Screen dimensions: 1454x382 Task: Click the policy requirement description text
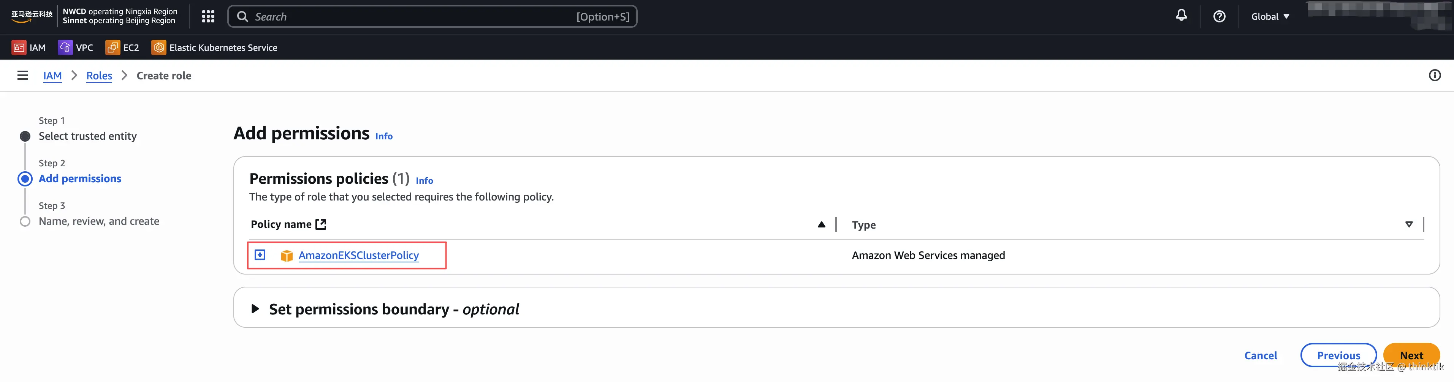[x=401, y=197]
